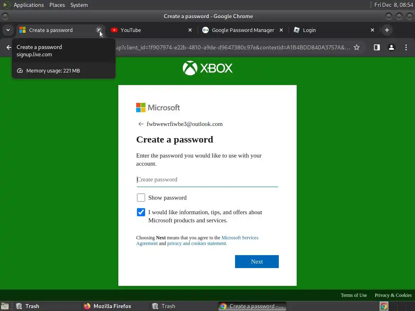
Task: Click the Next button
Action: point(257,262)
